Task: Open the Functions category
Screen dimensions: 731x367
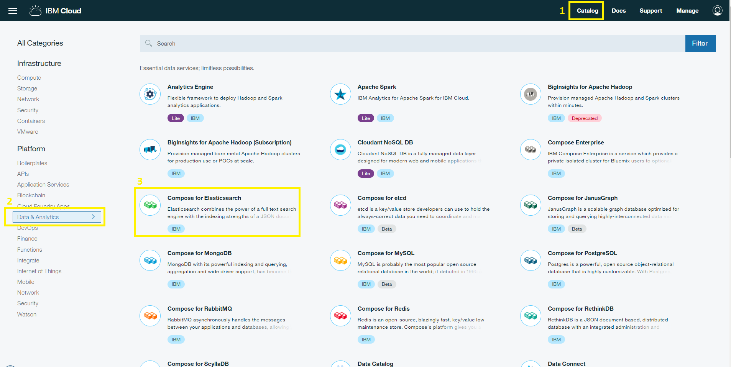Action: tap(30, 249)
